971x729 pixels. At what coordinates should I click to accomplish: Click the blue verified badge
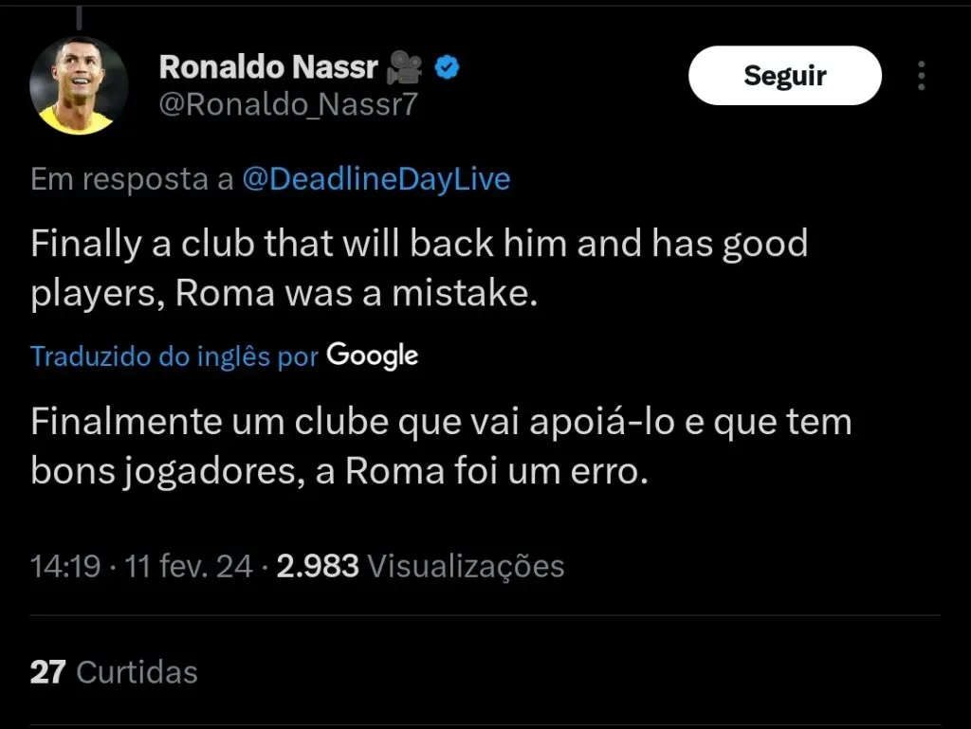pyautogui.click(x=448, y=67)
